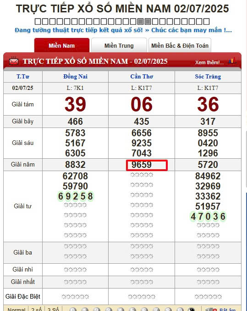The image size is (247, 311).
Task: Switch display mode to Normal
Action: point(16,310)
